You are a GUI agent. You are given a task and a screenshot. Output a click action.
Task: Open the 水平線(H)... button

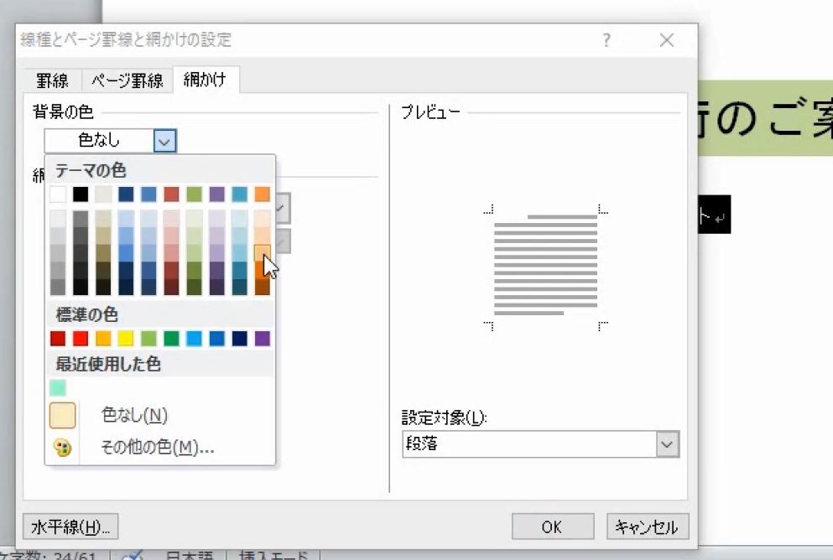[x=70, y=526]
